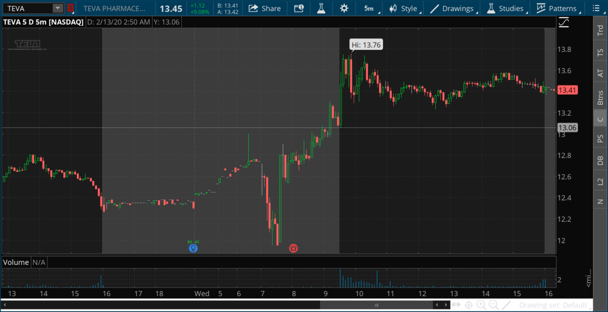Click the scrollbar left arrow
The image size is (608, 312).
tap(4, 305)
